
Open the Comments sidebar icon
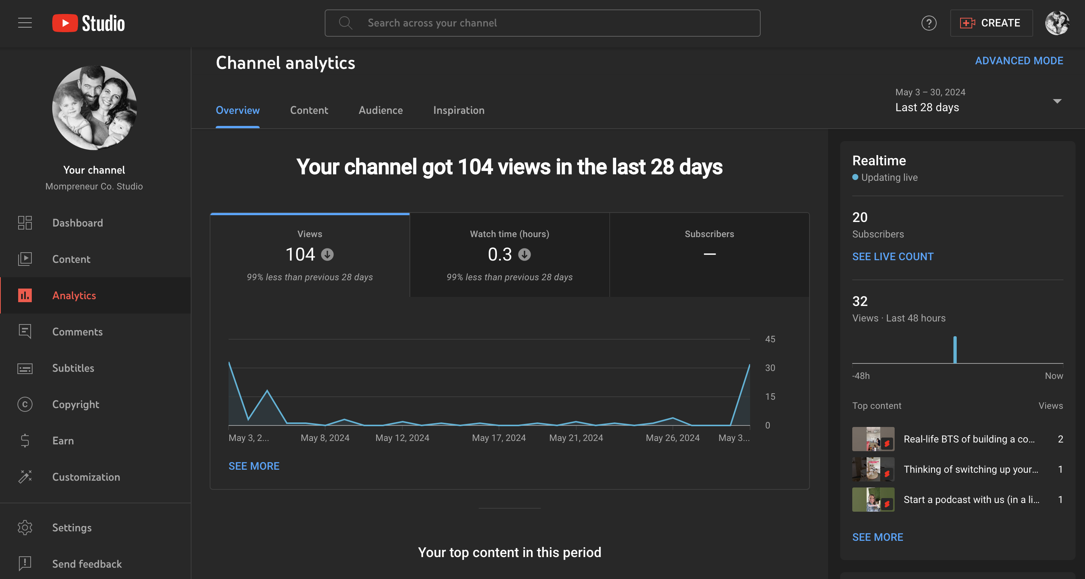pyautogui.click(x=25, y=332)
